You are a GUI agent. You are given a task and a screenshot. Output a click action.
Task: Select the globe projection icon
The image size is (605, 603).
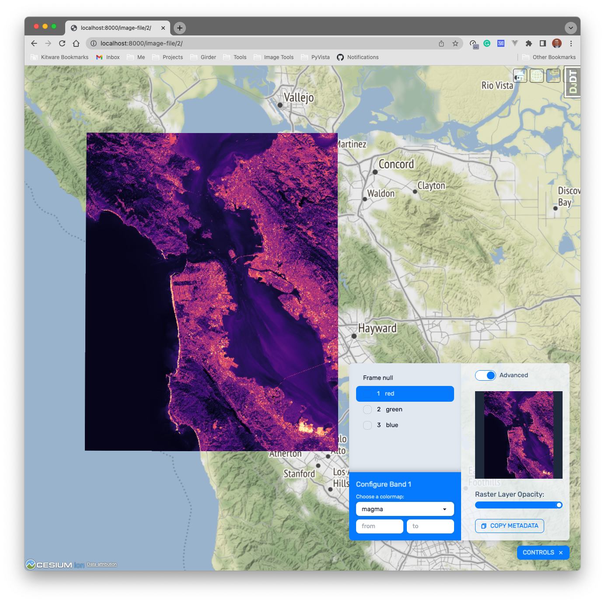tap(537, 75)
